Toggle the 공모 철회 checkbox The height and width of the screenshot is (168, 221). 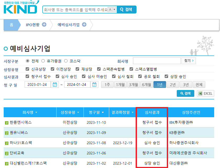[140, 76]
